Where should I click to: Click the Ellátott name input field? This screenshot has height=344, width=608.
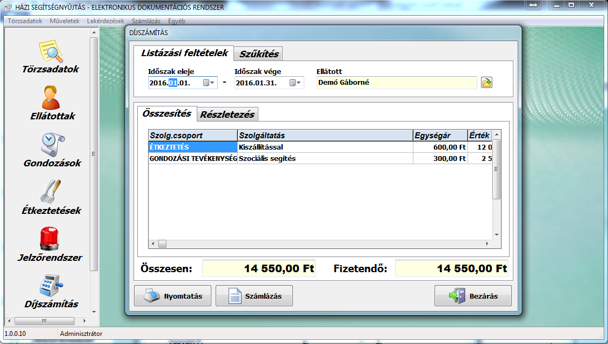click(x=397, y=83)
